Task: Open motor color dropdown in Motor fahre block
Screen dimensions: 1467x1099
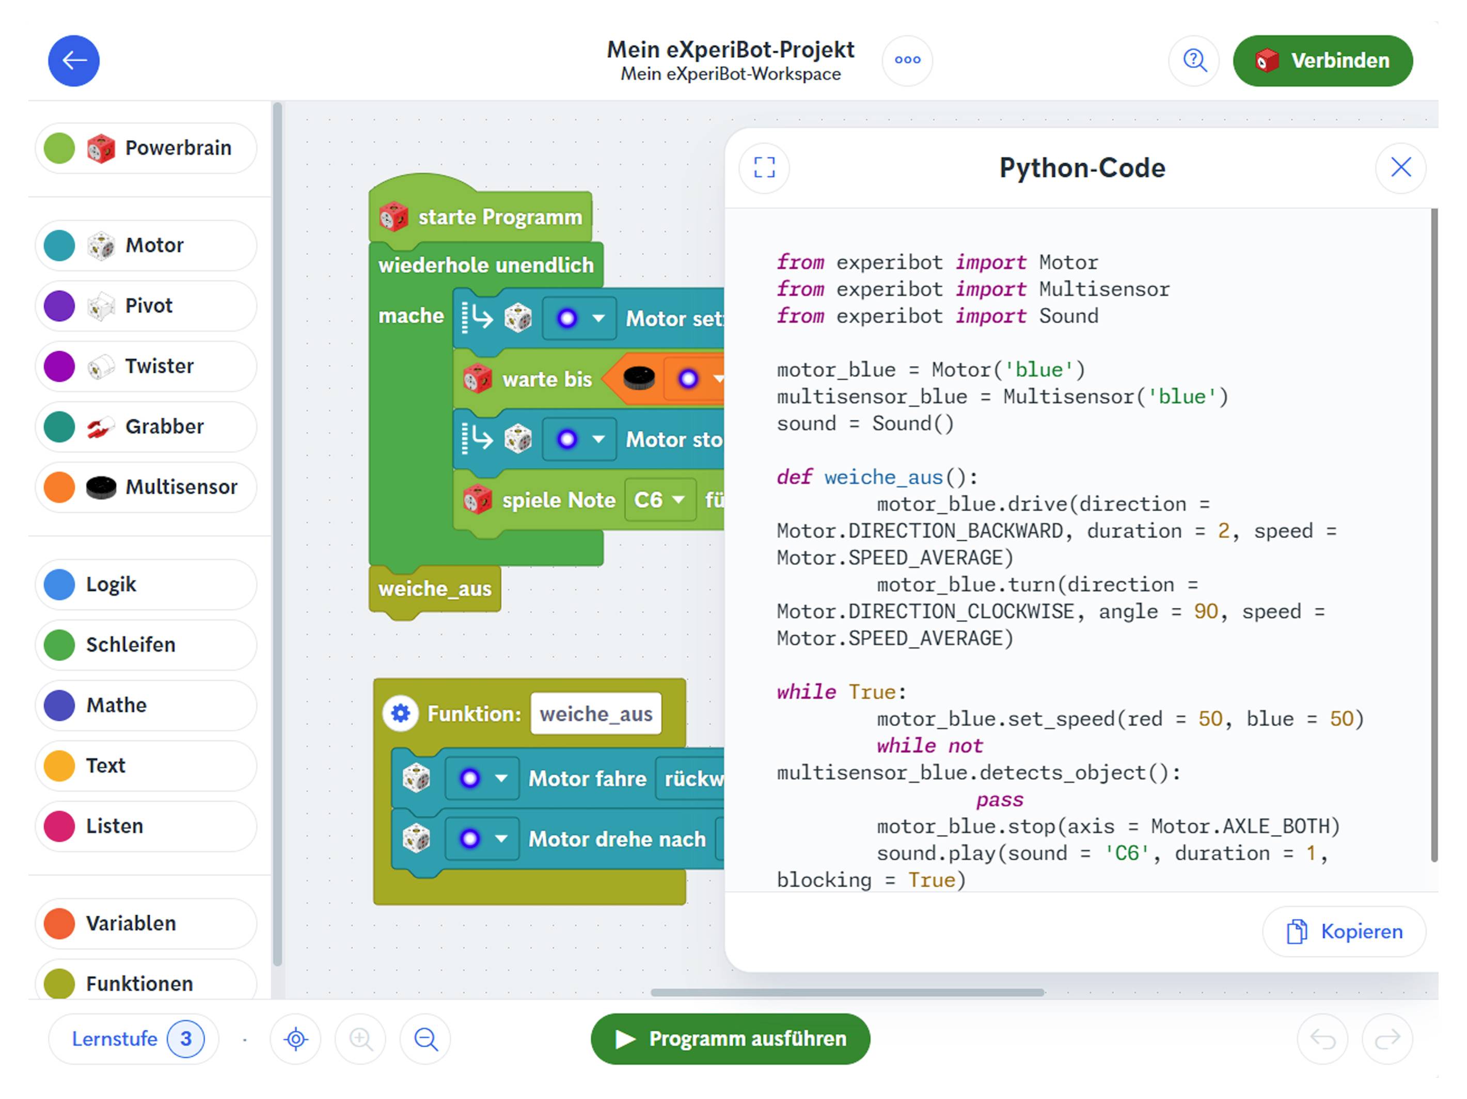Action: [483, 778]
